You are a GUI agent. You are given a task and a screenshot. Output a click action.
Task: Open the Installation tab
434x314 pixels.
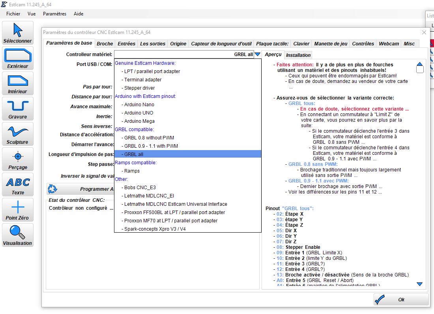pyautogui.click(x=298, y=55)
